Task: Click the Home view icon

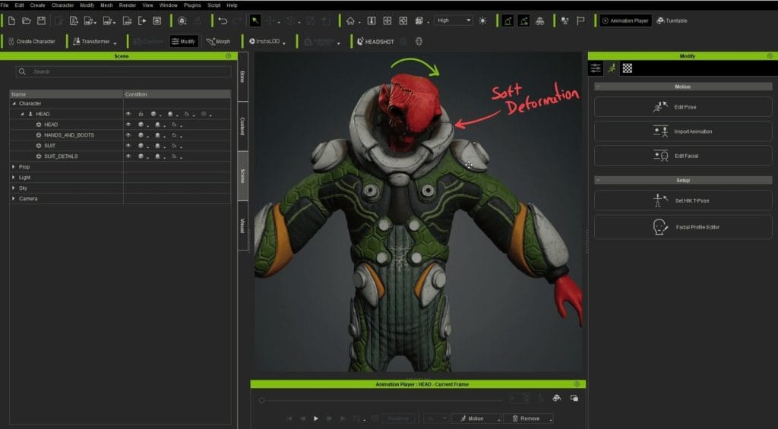Action: tap(350, 21)
